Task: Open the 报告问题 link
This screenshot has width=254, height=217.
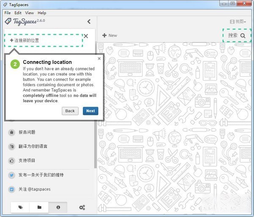Action: [27, 132]
